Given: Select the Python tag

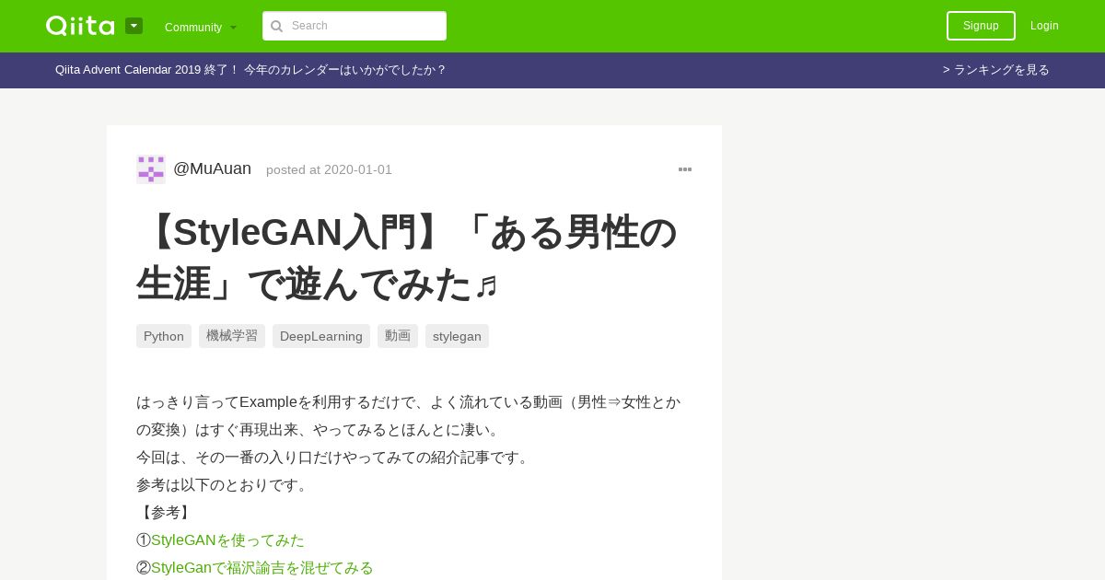Looking at the screenshot, I should coord(164,336).
